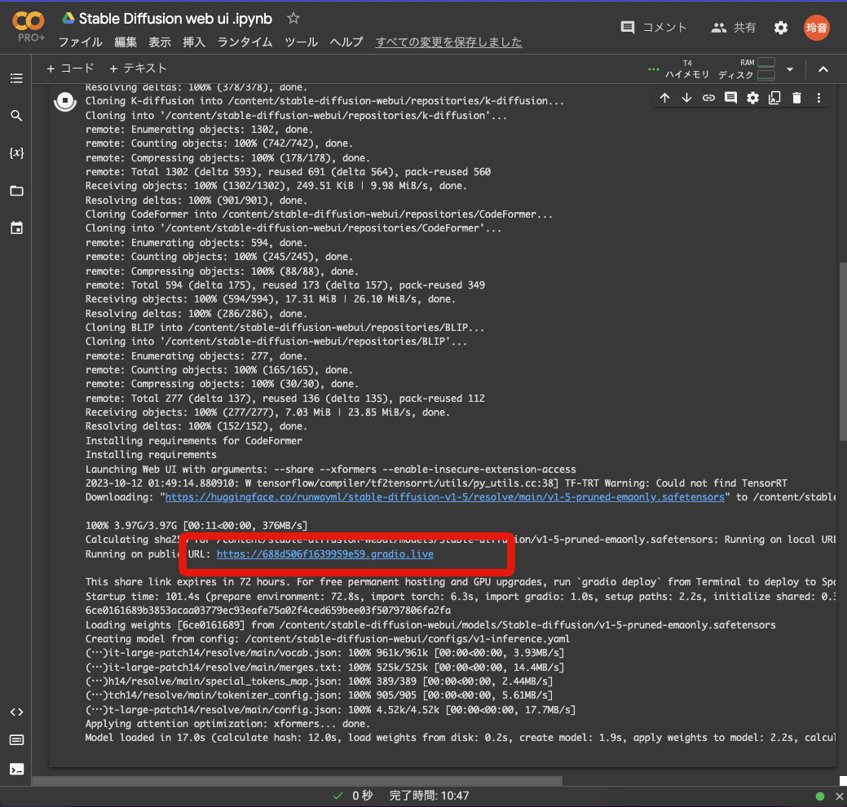Click the notebook title Stable Diffusion web ui .ipynb
The height and width of the screenshot is (807, 847).
click(x=175, y=19)
